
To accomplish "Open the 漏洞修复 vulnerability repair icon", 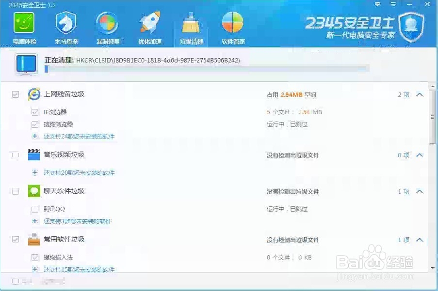I will (x=108, y=23).
